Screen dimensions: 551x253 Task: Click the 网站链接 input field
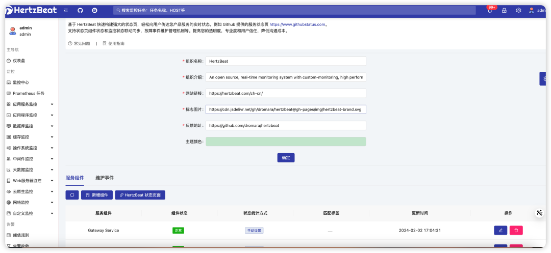[x=286, y=93]
